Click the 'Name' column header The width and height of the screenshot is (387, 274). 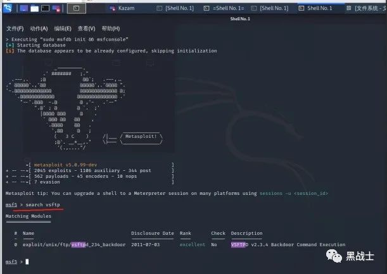tap(29, 233)
